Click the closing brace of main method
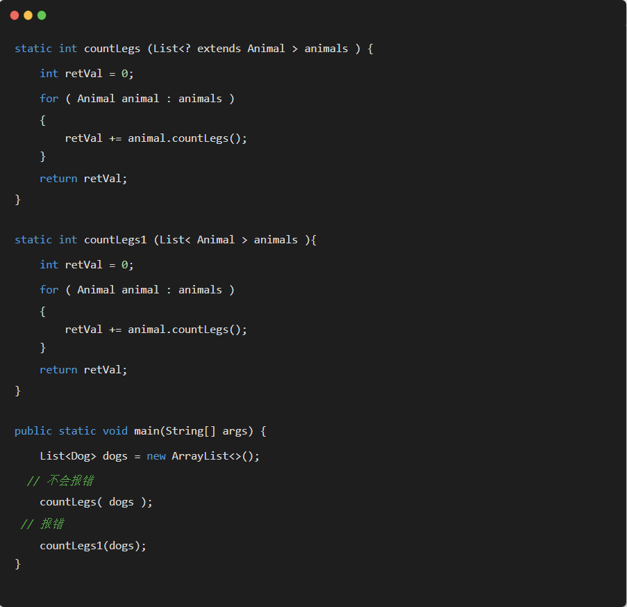Screen dimensions: 627x607 pyautogui.click(x=18, y=564)
